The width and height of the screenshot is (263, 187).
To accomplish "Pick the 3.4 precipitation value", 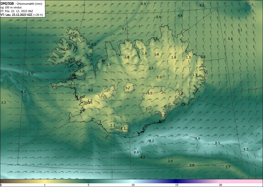I will click(158, 17).
